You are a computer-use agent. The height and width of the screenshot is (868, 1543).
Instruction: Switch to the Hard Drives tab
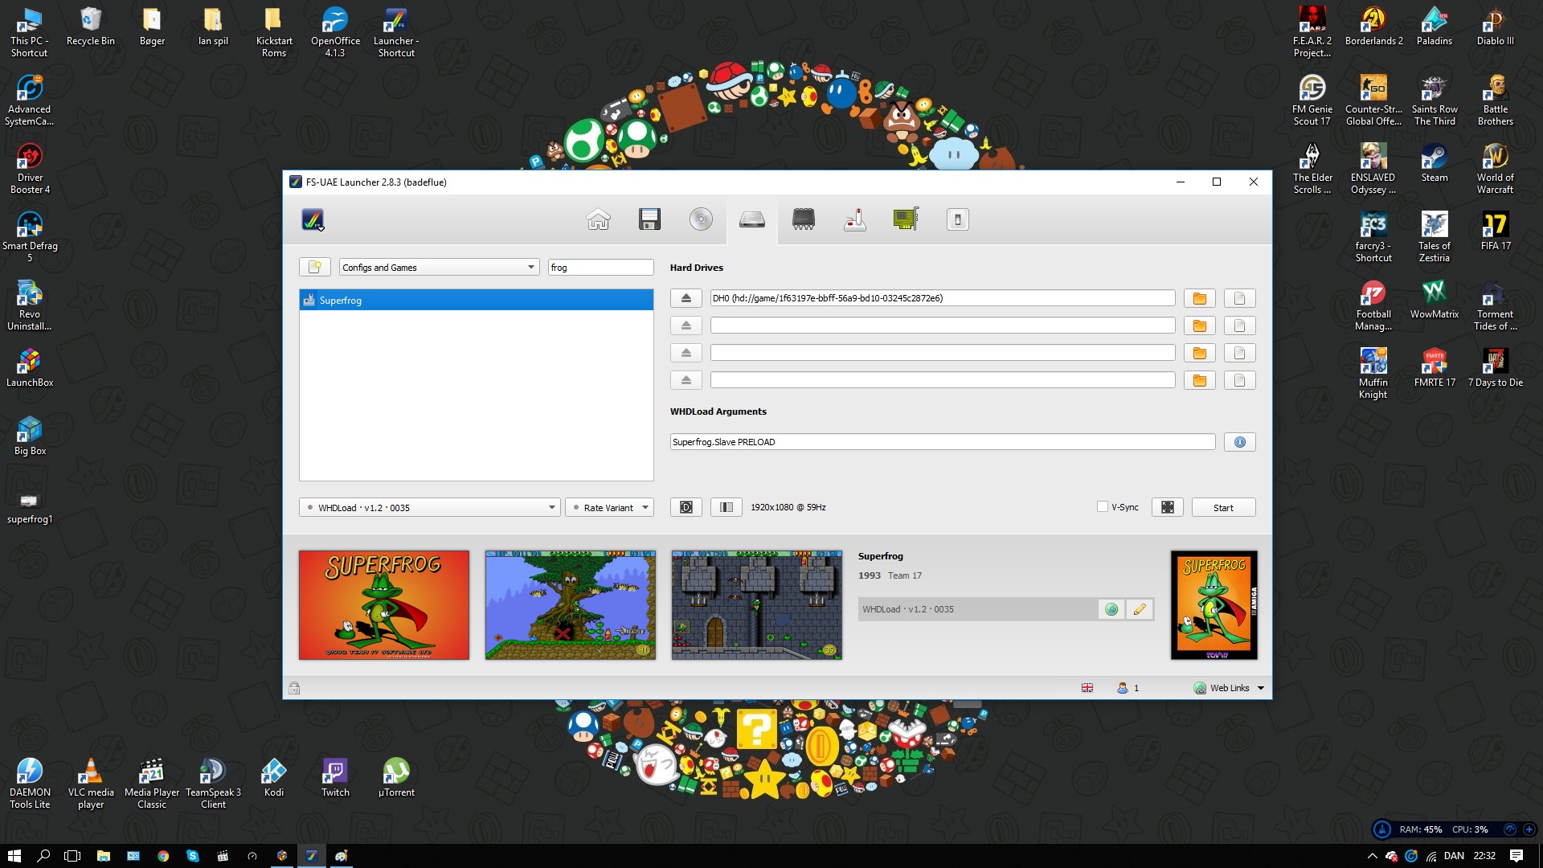[752, 219]
